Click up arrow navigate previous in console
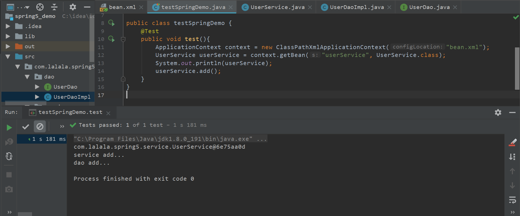This screenshot has height=216, width=520. coord(512,171)
